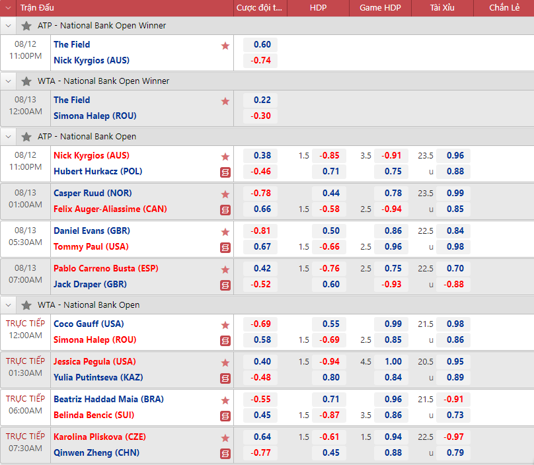The width and height of the screenshot is (534, 465).
Task: Toggle favorite star for Ruud vs Auger-Aliassime
Action: [225, 194]
